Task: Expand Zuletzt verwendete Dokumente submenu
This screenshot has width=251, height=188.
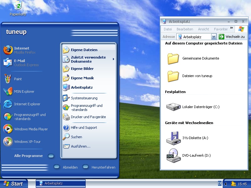Action: [113, 59]
